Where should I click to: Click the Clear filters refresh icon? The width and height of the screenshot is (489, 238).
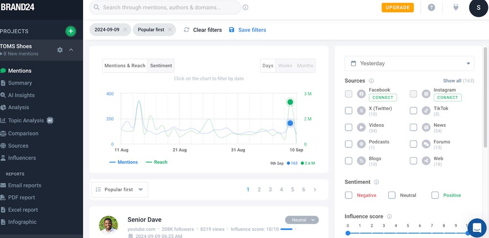[186, 30]
